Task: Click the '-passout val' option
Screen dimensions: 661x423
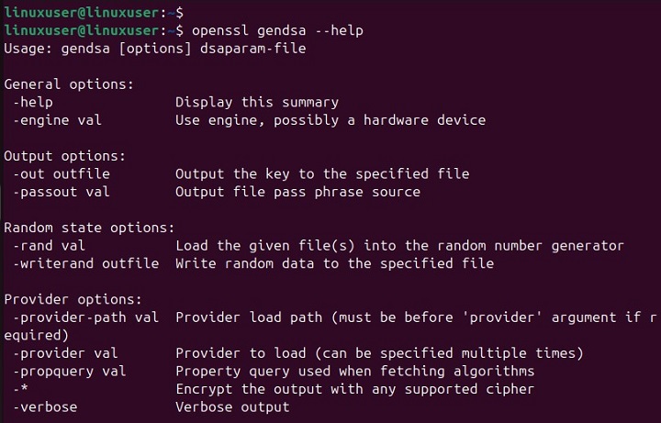Action: tap(61, 191)
